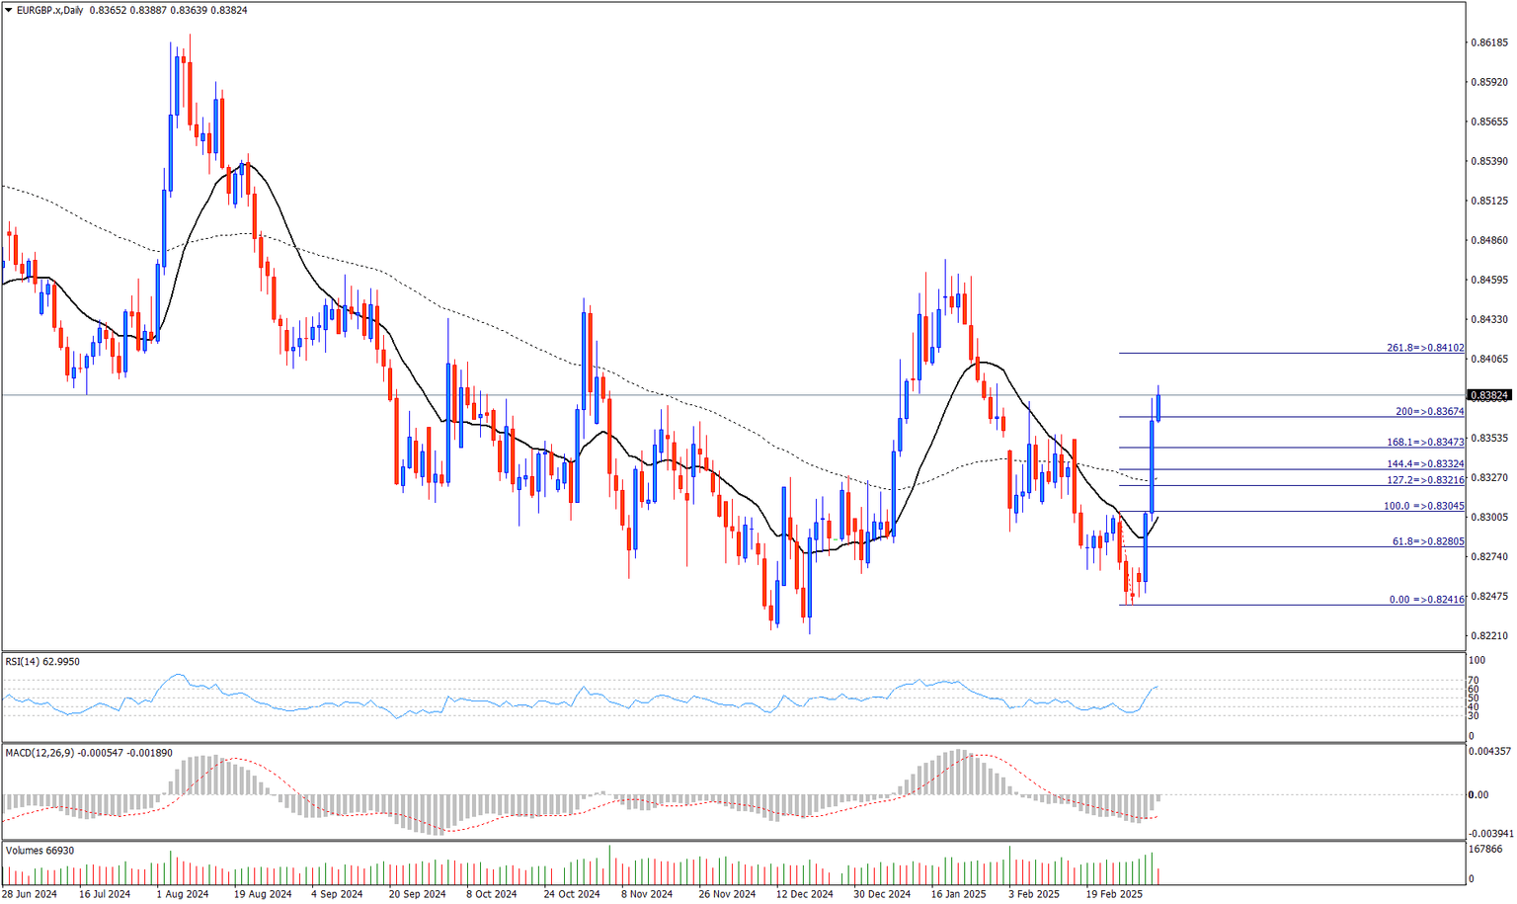Click the 26 Nov 2024 date label
This screenshot has width=1517, height=904.
(727, 894)
